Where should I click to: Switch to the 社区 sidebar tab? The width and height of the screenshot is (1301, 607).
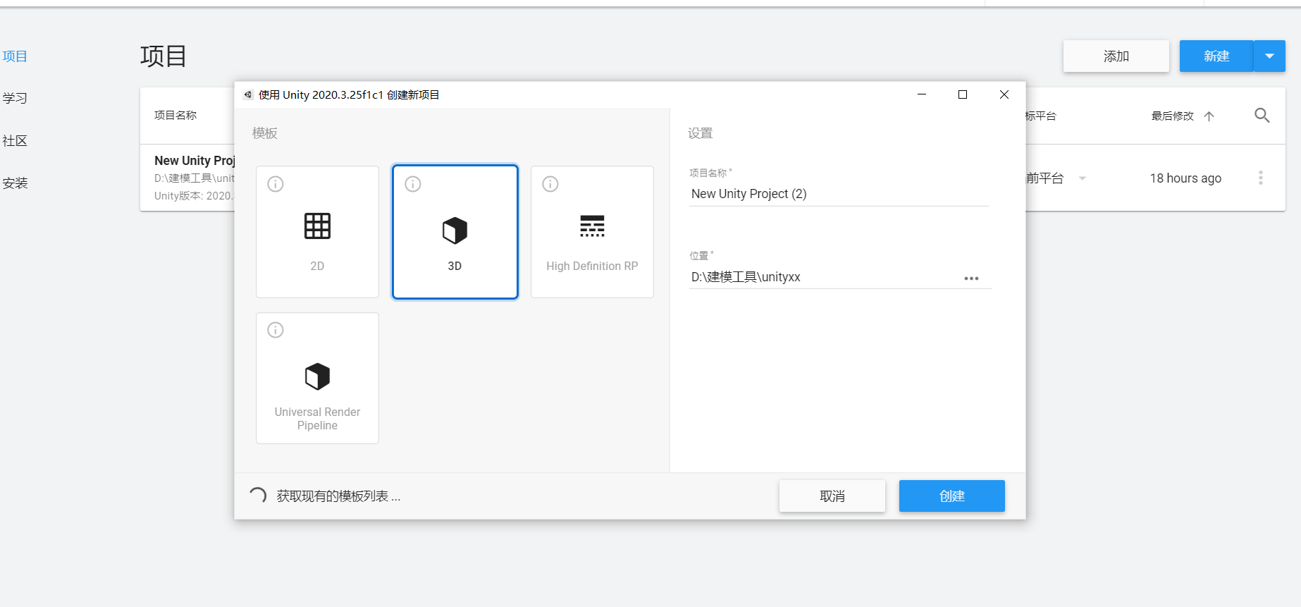point(15,141)
